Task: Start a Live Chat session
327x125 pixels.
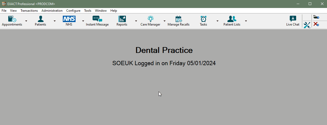Action: (x=293, y=19)
